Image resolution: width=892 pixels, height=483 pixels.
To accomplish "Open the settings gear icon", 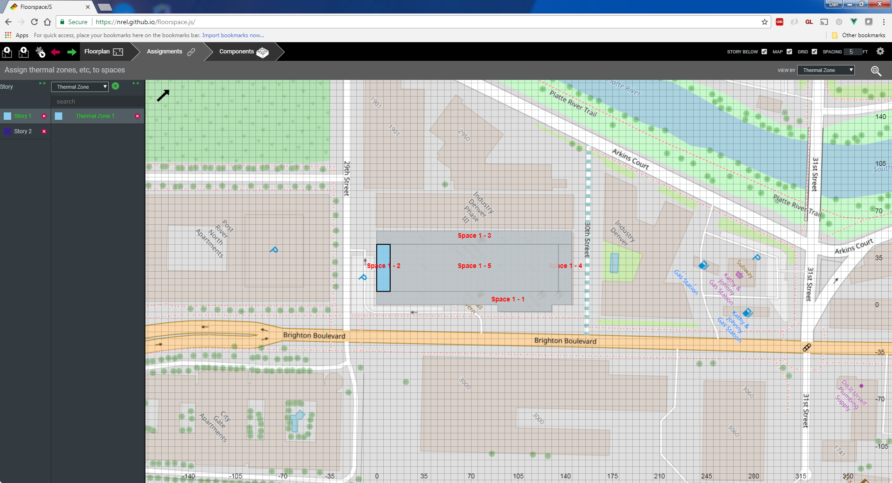I will (x=880, y=52).
